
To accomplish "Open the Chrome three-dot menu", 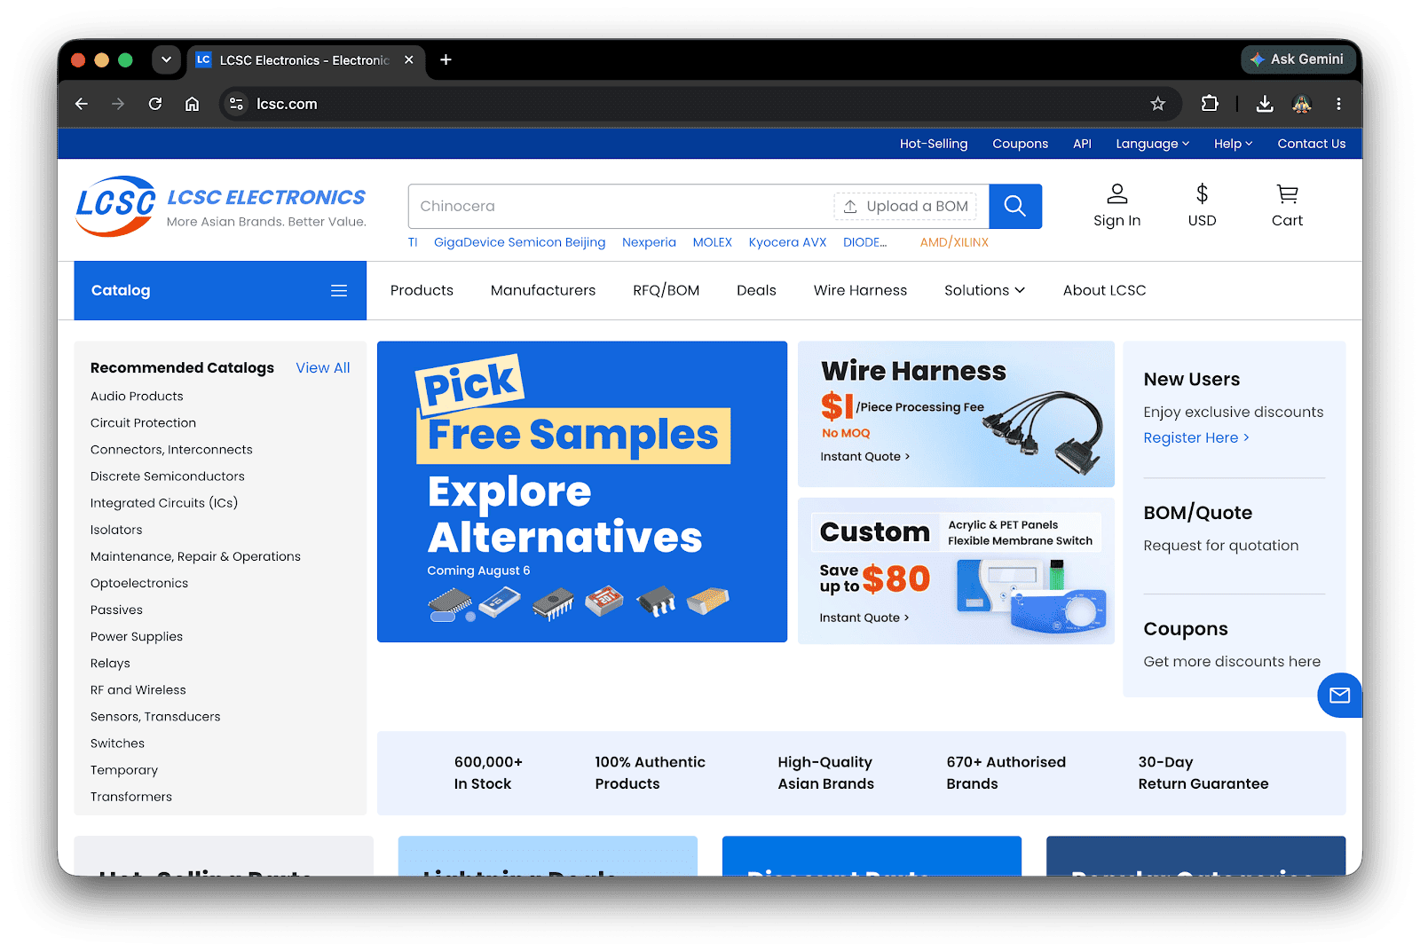I will point(1338,104).
